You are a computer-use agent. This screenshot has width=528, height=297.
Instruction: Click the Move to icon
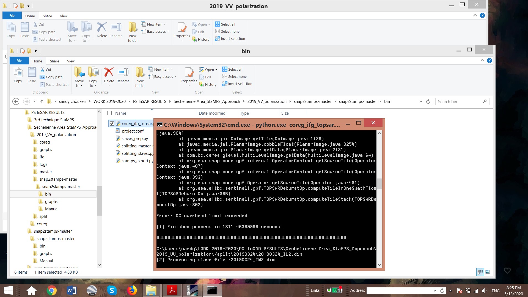click(79, 73)
